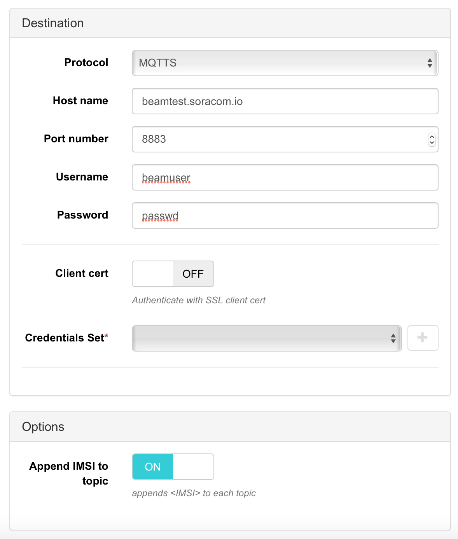Increase port number with stepper up arrow

click(432, 136)
